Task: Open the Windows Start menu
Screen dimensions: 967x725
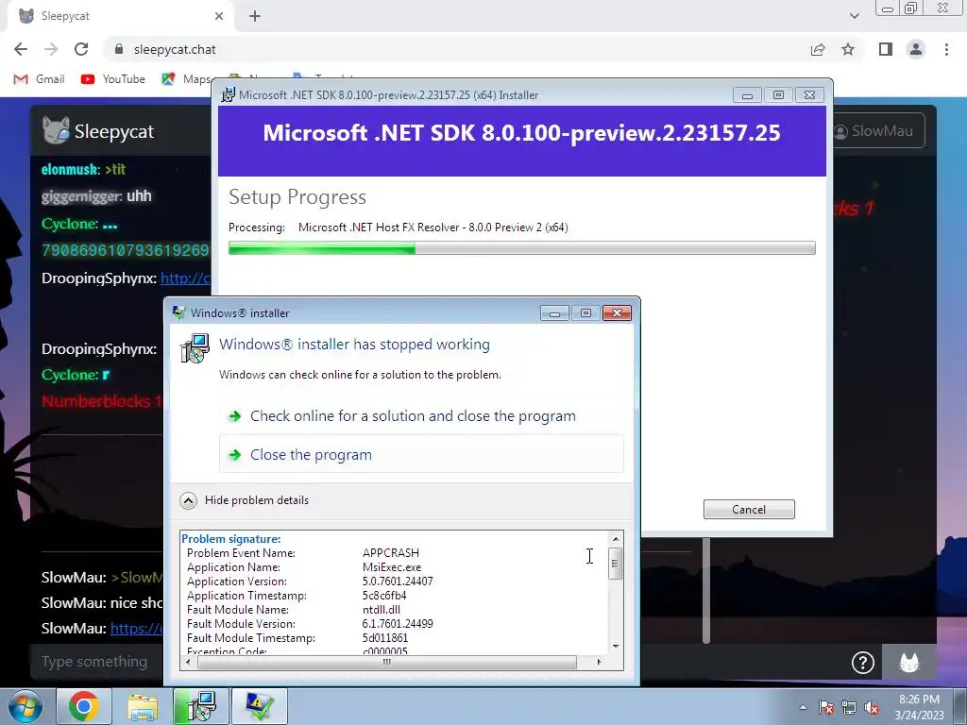Action: [25, 706]
